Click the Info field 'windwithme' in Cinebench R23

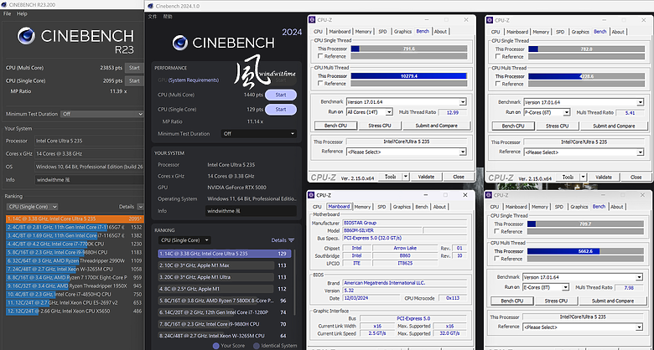pos(89,180)
